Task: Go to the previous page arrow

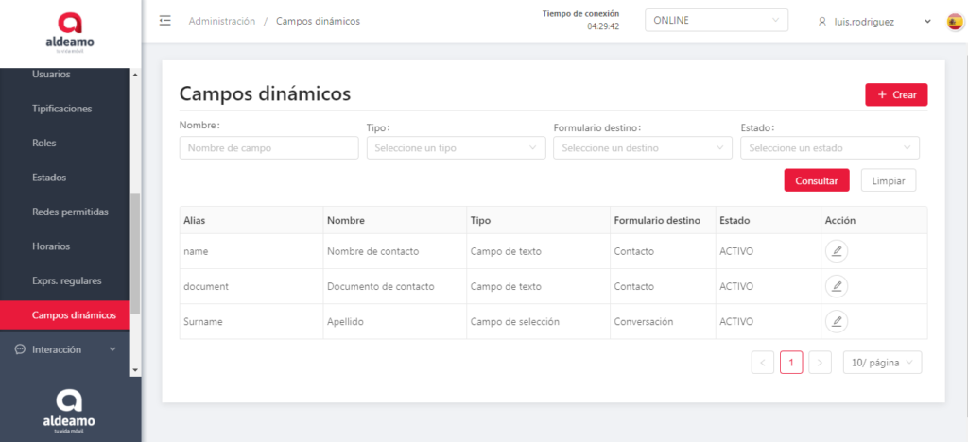Action: pos(763,363)
